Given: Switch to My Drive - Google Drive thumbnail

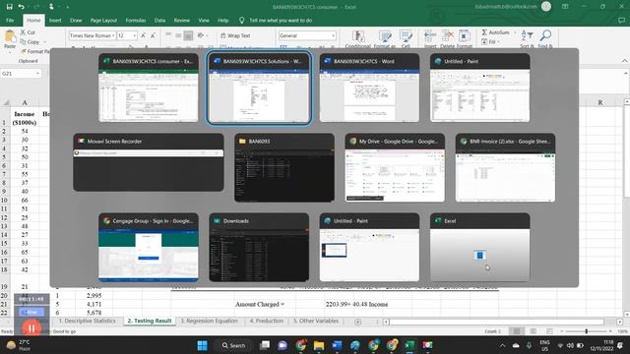Looking at the screenshot, I should pos(395,168).
